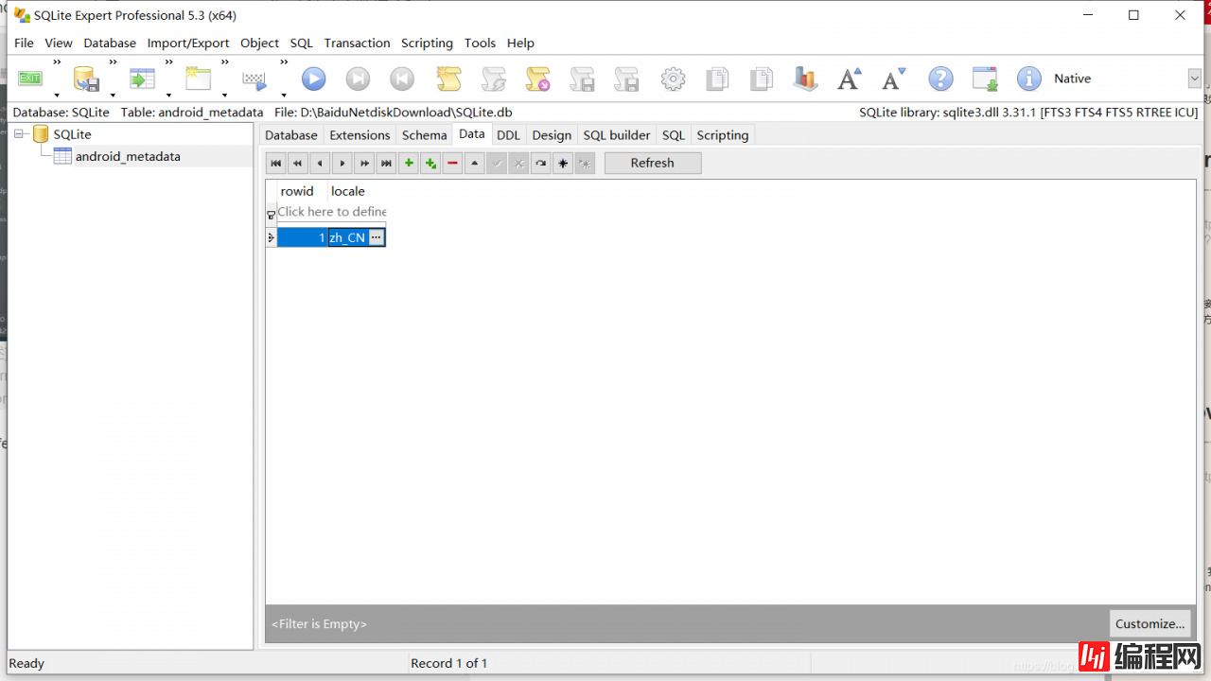Open the Database menu

click(x=110, y=43)
